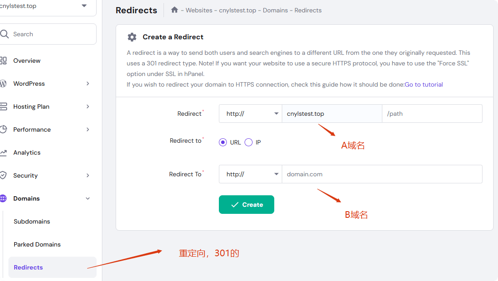
Task: Click the home icon in breadcrumb
Action: pos(175,10)
